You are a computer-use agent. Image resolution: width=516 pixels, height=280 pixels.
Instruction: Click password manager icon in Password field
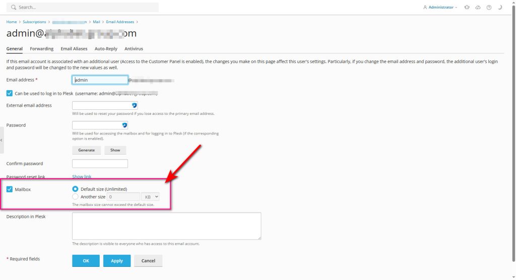[x=124, y=125]
